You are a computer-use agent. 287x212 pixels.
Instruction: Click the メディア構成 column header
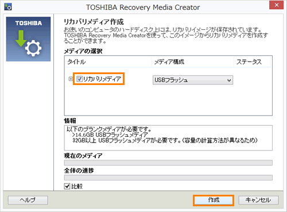192,62
